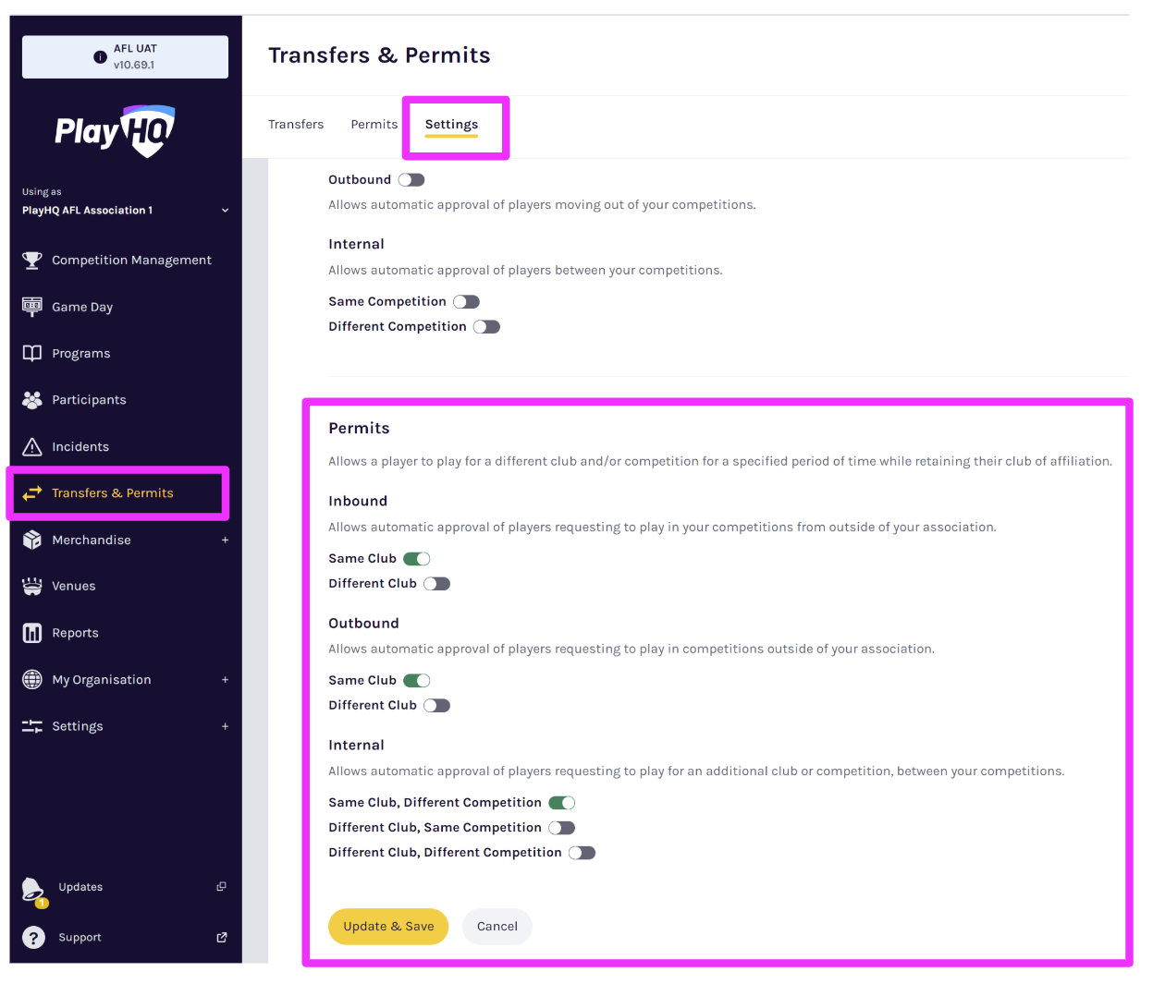
Task: Click the Update & Save button
Action: pos(388,927)
